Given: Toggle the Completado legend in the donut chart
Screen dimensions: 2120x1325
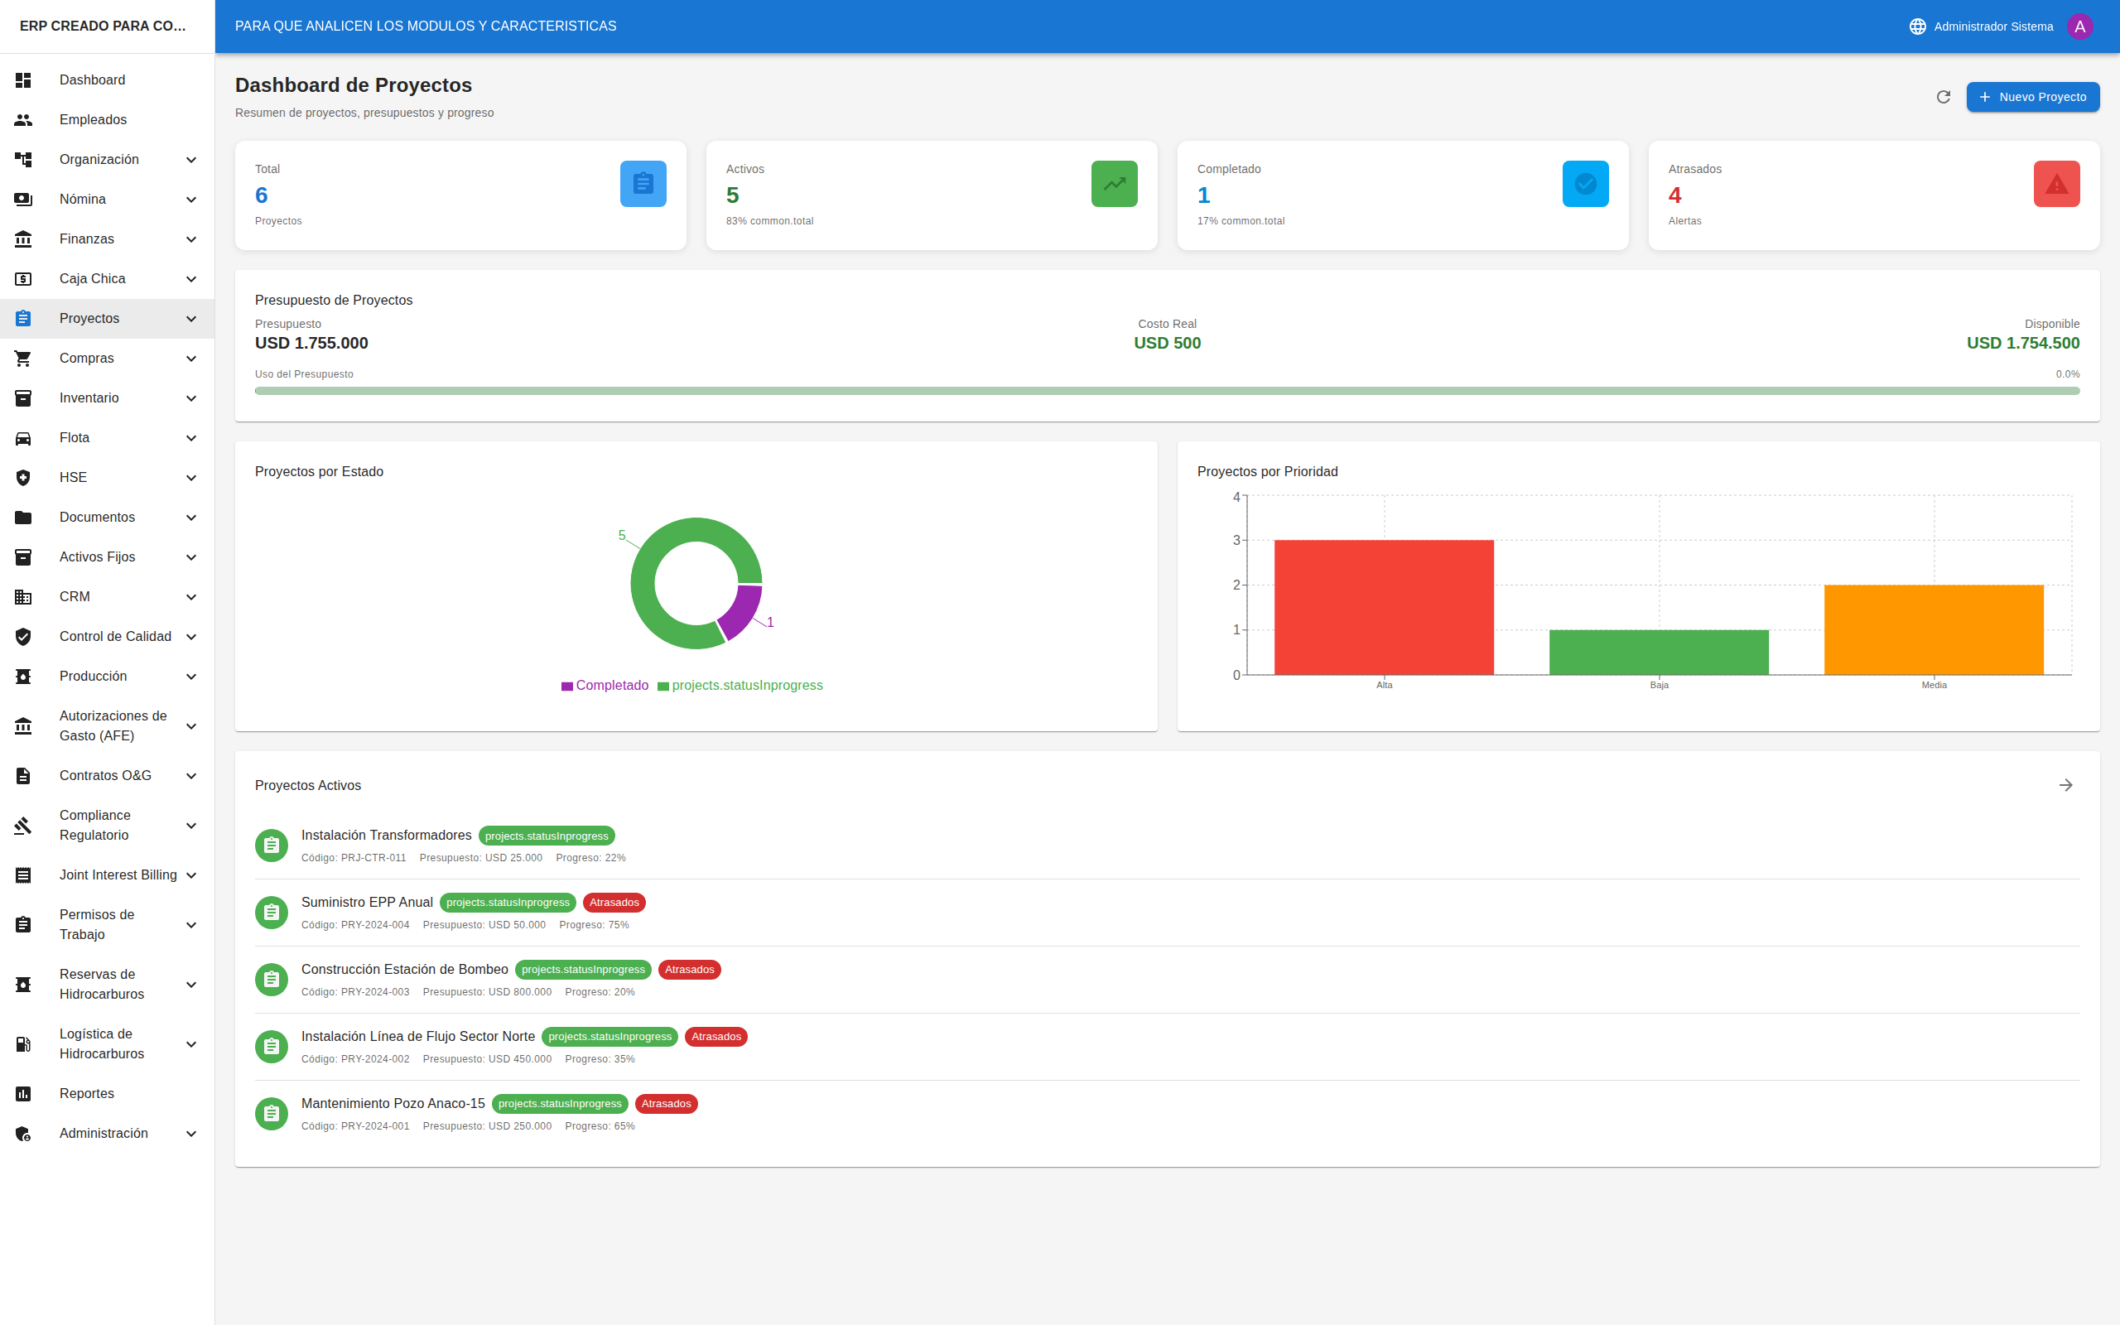Looking at the screenshot, I should tap(605, 684).
